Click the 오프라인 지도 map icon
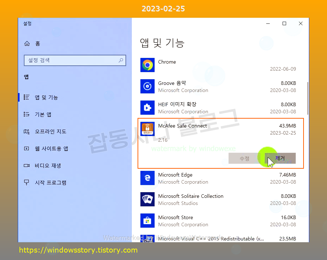The height and width of the screenshot is (260, 327). (x=27, y=131)
